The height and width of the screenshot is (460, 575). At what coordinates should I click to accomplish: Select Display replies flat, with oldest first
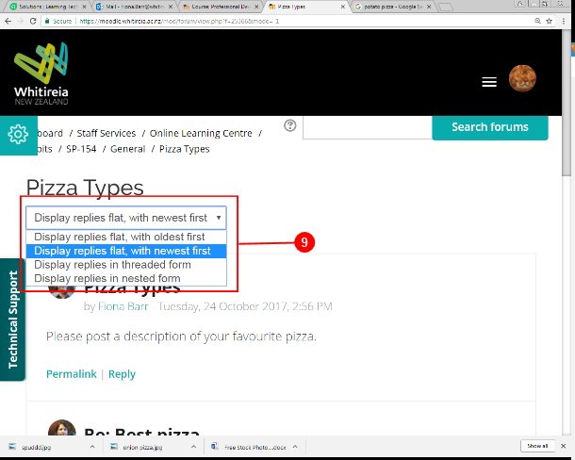pos(126,237)
